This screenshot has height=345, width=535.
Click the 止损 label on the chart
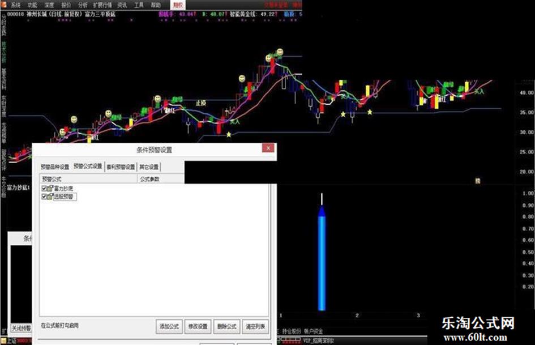[201, 103]
